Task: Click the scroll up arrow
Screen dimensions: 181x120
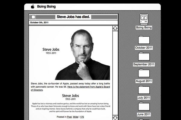Action: pos(115,28)
